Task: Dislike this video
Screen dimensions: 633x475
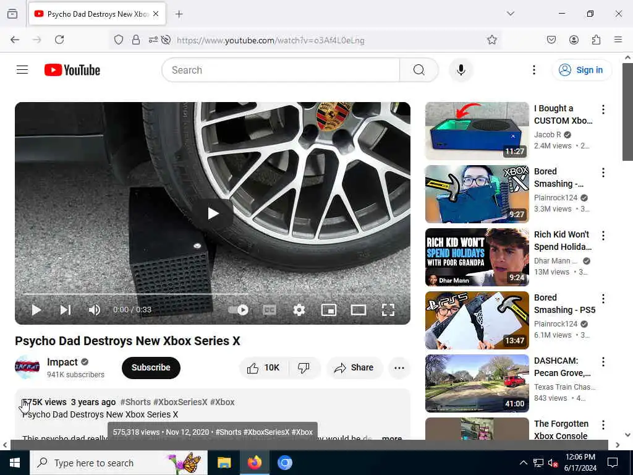Action: [304, 367]
